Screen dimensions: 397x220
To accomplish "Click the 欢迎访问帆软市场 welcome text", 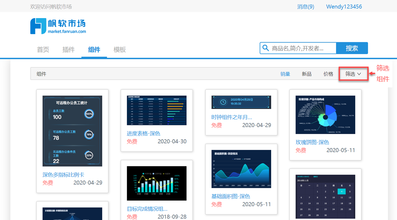I will (51, 7).
